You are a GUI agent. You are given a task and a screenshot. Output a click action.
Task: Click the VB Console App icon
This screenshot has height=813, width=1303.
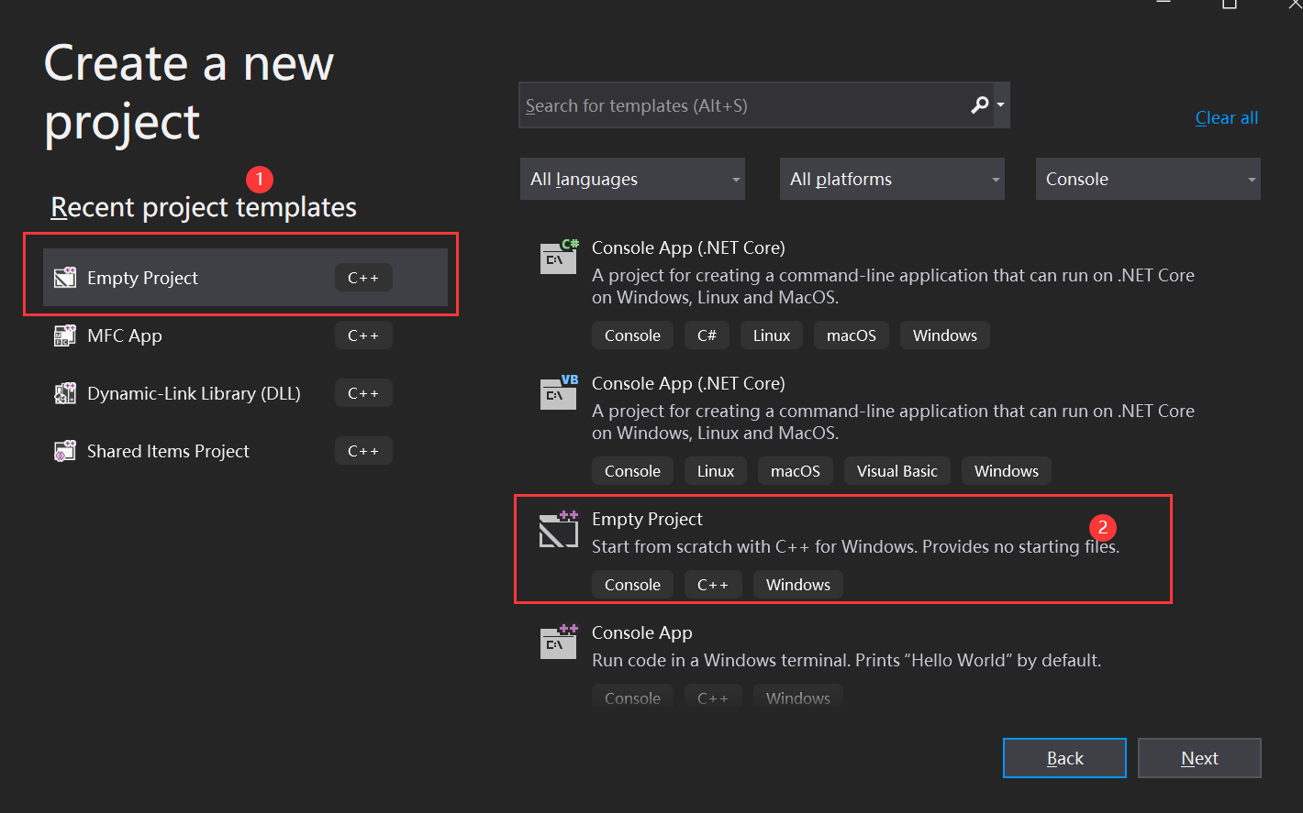(x=559, y=392)
